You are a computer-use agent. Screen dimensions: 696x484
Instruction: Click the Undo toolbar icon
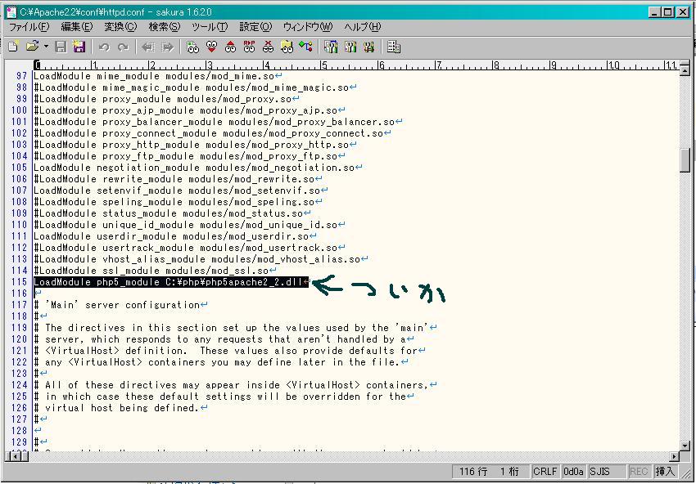pos(104,47)
